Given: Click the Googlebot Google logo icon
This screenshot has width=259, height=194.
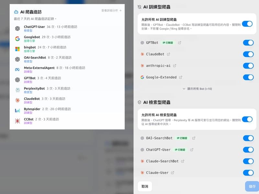Looking at the screenshot, I should click(x=17, y=38).
